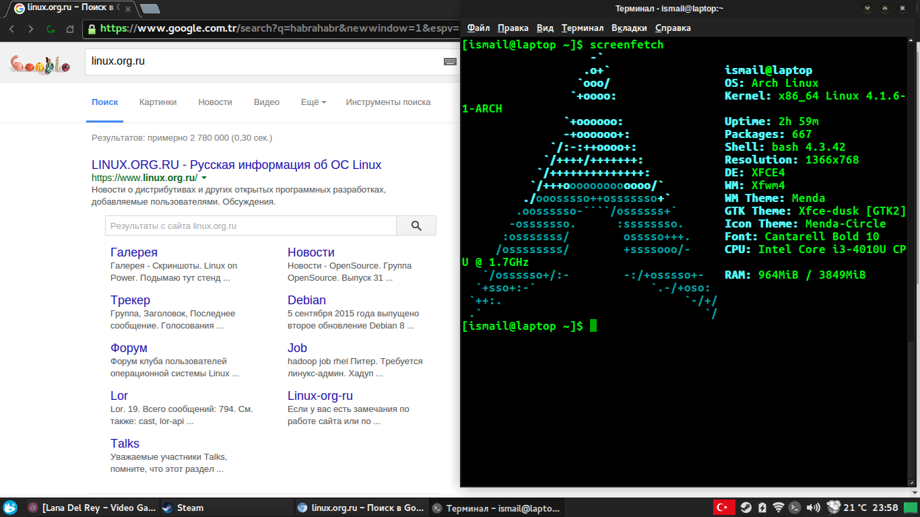Switch to the Новости search tab
The width and height of the screenshot is (920, 517).
[x=216, y=102]
